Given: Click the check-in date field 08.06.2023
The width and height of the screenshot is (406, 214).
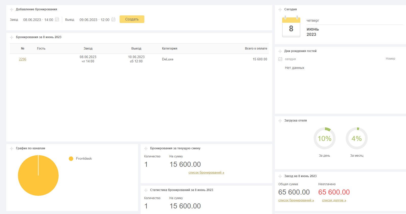Looking at the screenshot, I should (x=32, y=20).
